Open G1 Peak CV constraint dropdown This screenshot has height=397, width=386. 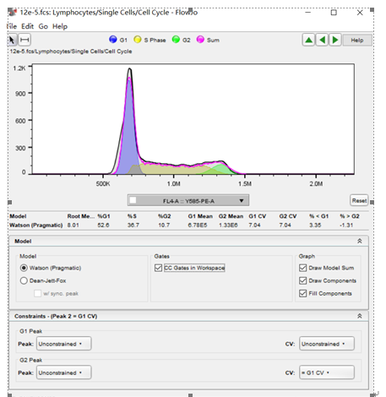[x=327, y=344]
